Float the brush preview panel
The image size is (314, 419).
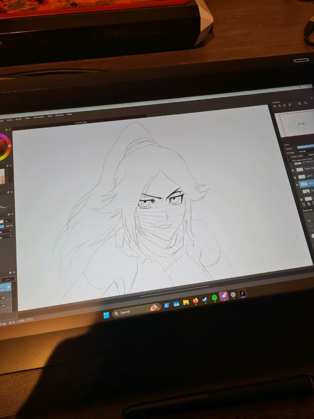8,192
